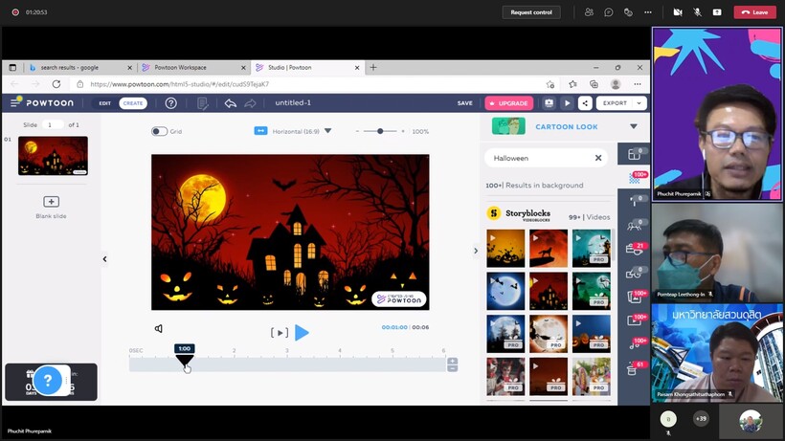The image size is (785, 441).
Task: Expand the CARTOON LOOK style dropdown
Action: click(x=634, y=126)
